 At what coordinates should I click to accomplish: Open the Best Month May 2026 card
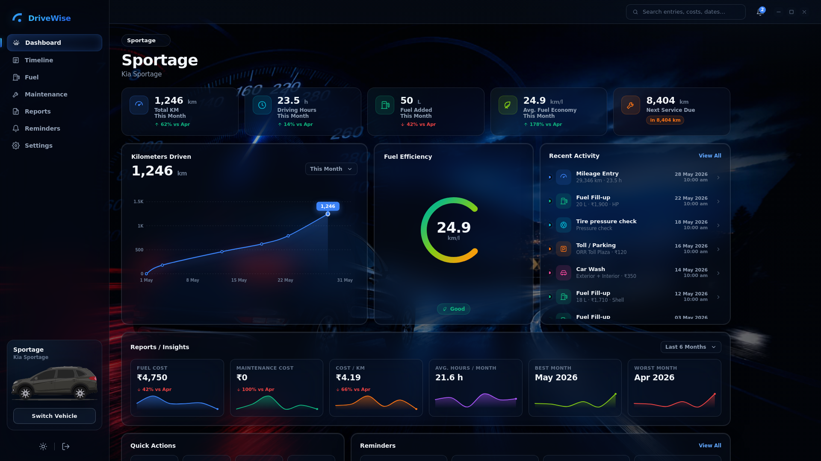pos(575,388)
